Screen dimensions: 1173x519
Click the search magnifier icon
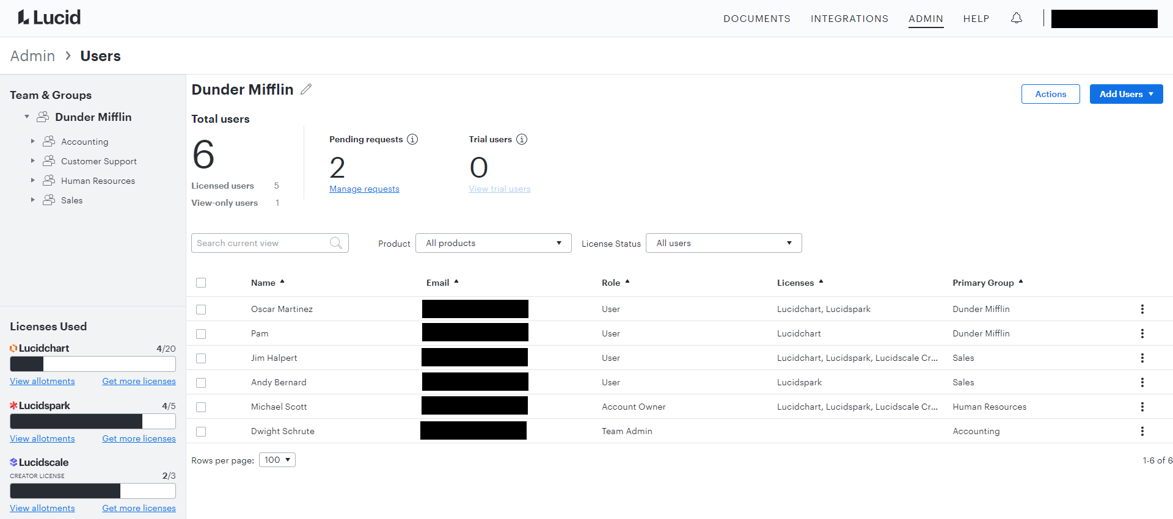(x=336, y=243)
